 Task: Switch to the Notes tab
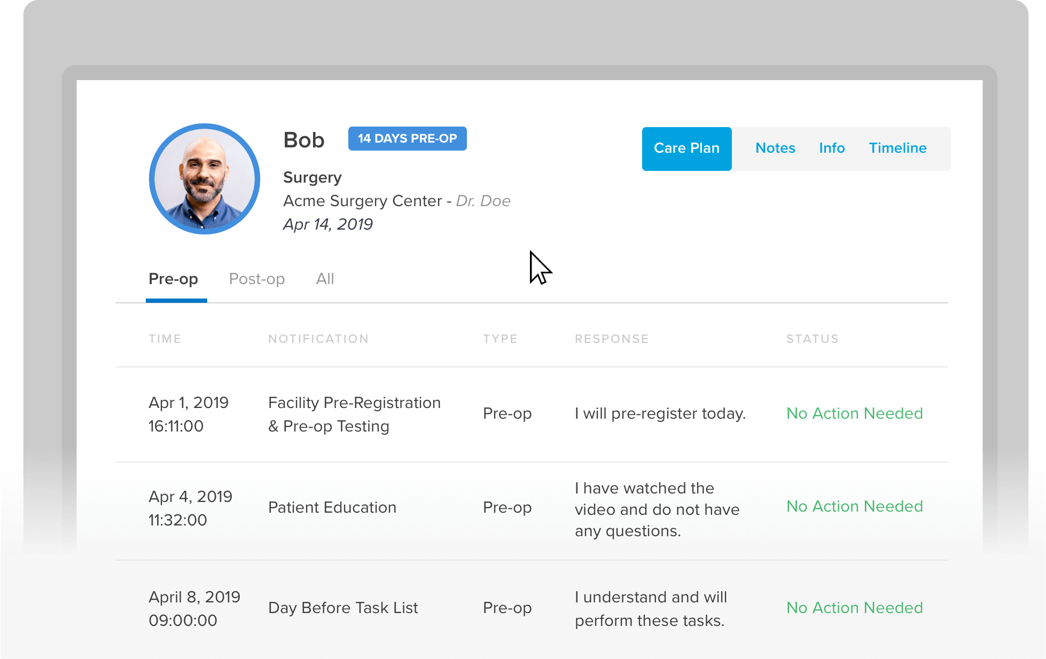775,148
